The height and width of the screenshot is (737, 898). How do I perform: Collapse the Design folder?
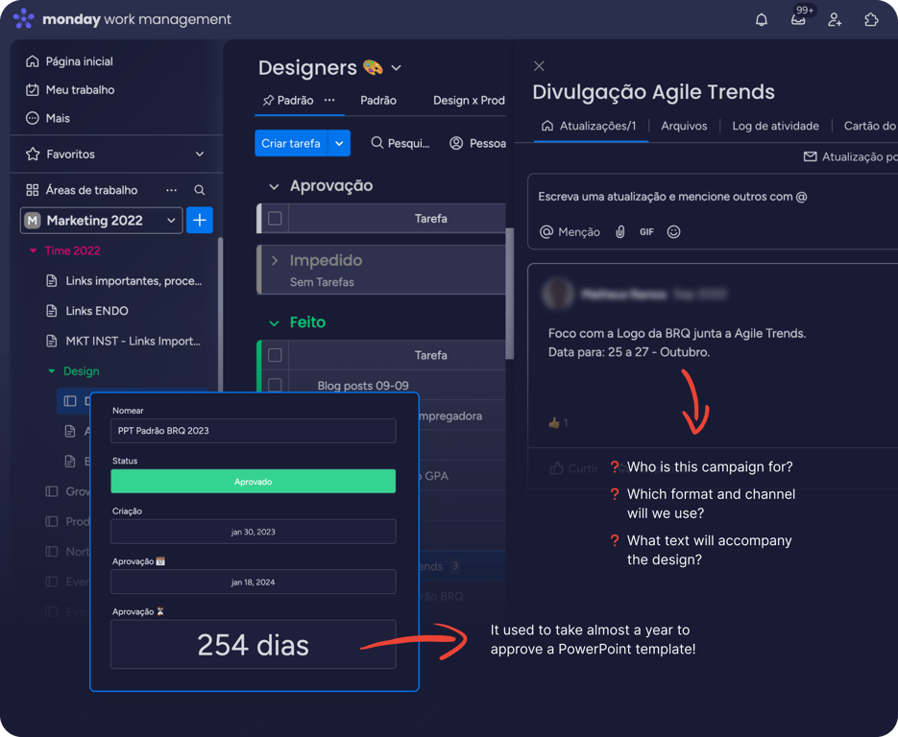52,371
